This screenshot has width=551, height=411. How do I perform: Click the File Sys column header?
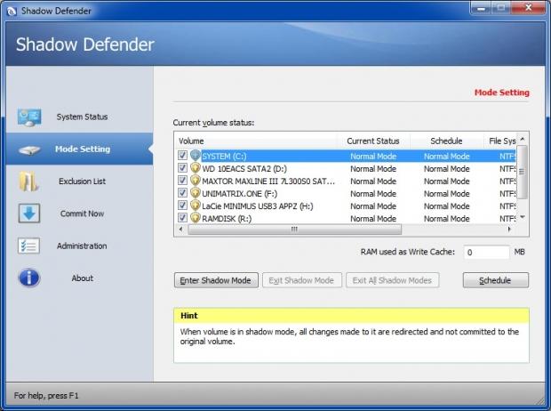click(x=500, y=141)
